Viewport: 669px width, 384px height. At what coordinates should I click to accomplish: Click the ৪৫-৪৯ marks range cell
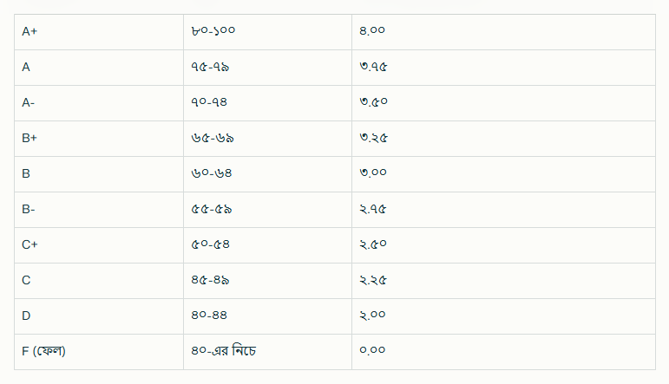pos(210,280)
